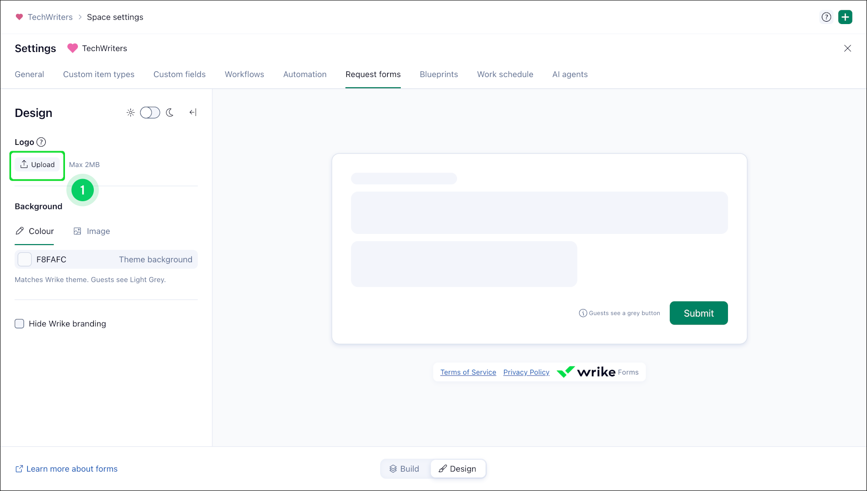Open the Request forms tab
Screen dimensions: 867x491
(373, 74)
